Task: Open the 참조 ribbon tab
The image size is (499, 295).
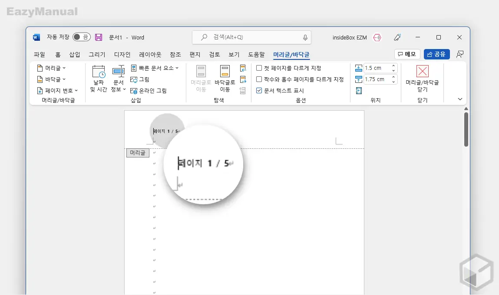Action: (x=175, y=55)
